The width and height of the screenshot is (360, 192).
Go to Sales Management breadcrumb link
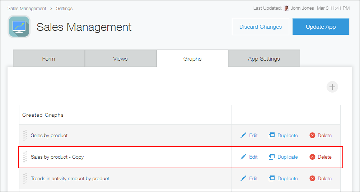pyautogui.click(x=27, y=8)
